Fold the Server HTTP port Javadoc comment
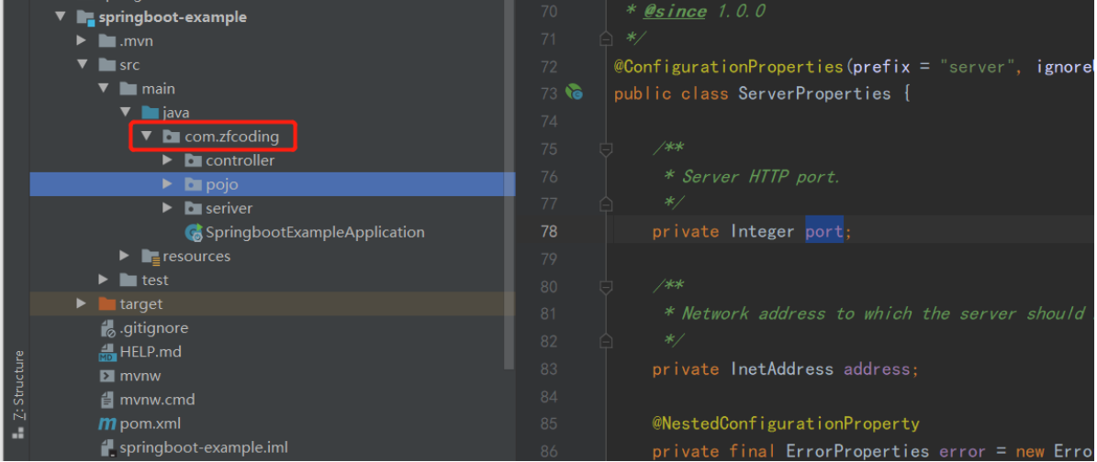1097x462 pixels. [605, 148]
